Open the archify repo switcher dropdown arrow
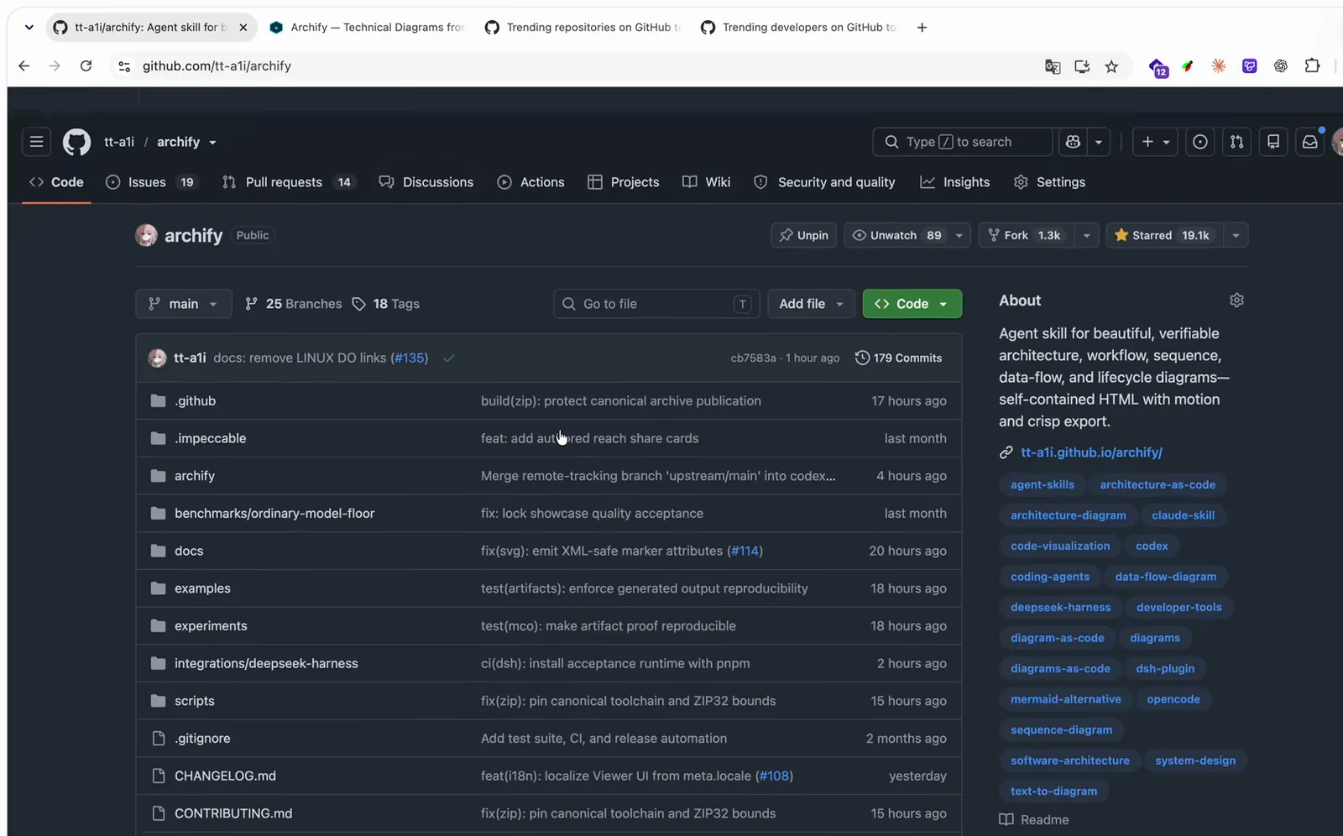 (x=212, y=143)
